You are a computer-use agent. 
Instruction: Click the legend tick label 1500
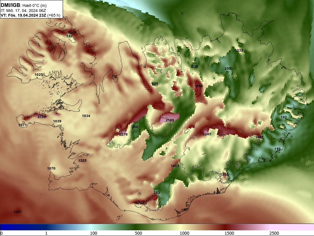(x=229, y=233)
